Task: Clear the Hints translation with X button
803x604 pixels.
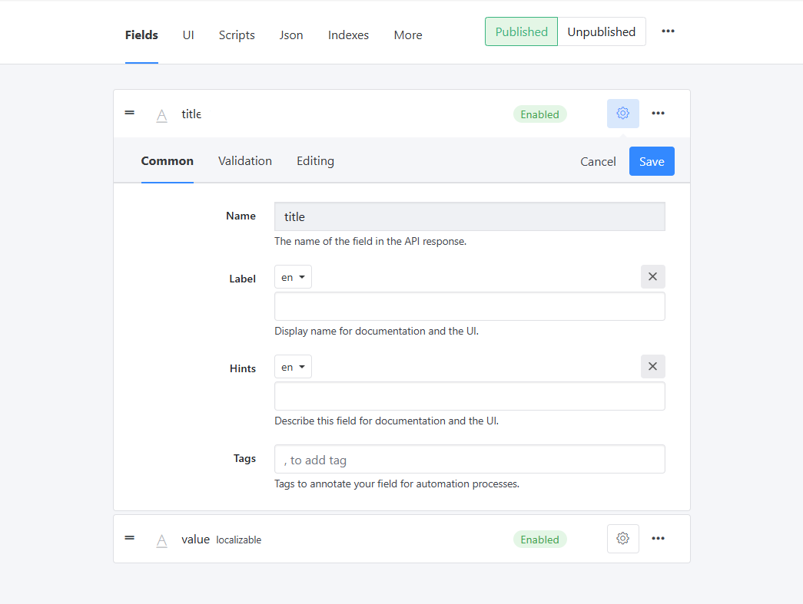Action: [653, 367]
